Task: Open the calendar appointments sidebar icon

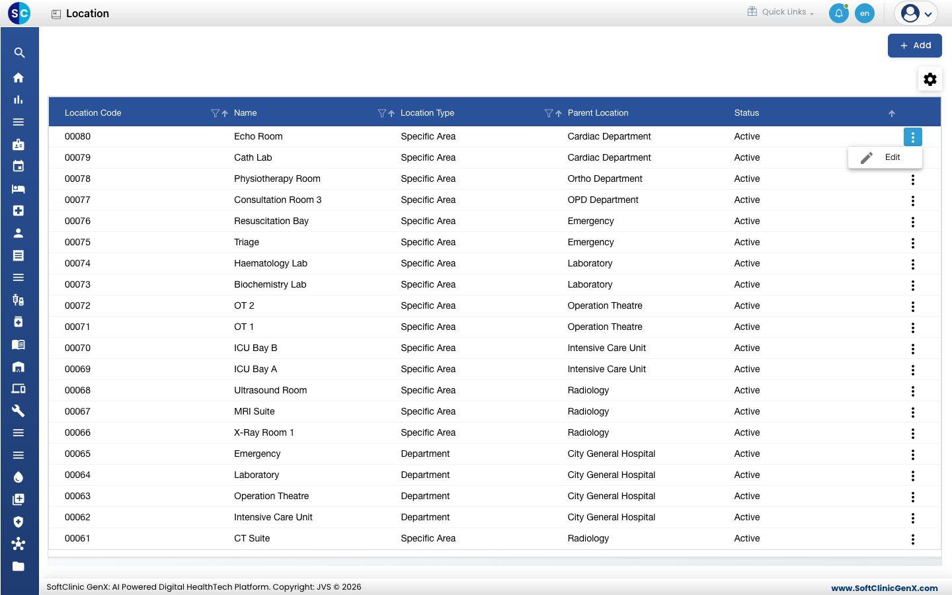Action: [x=19, y=167]
